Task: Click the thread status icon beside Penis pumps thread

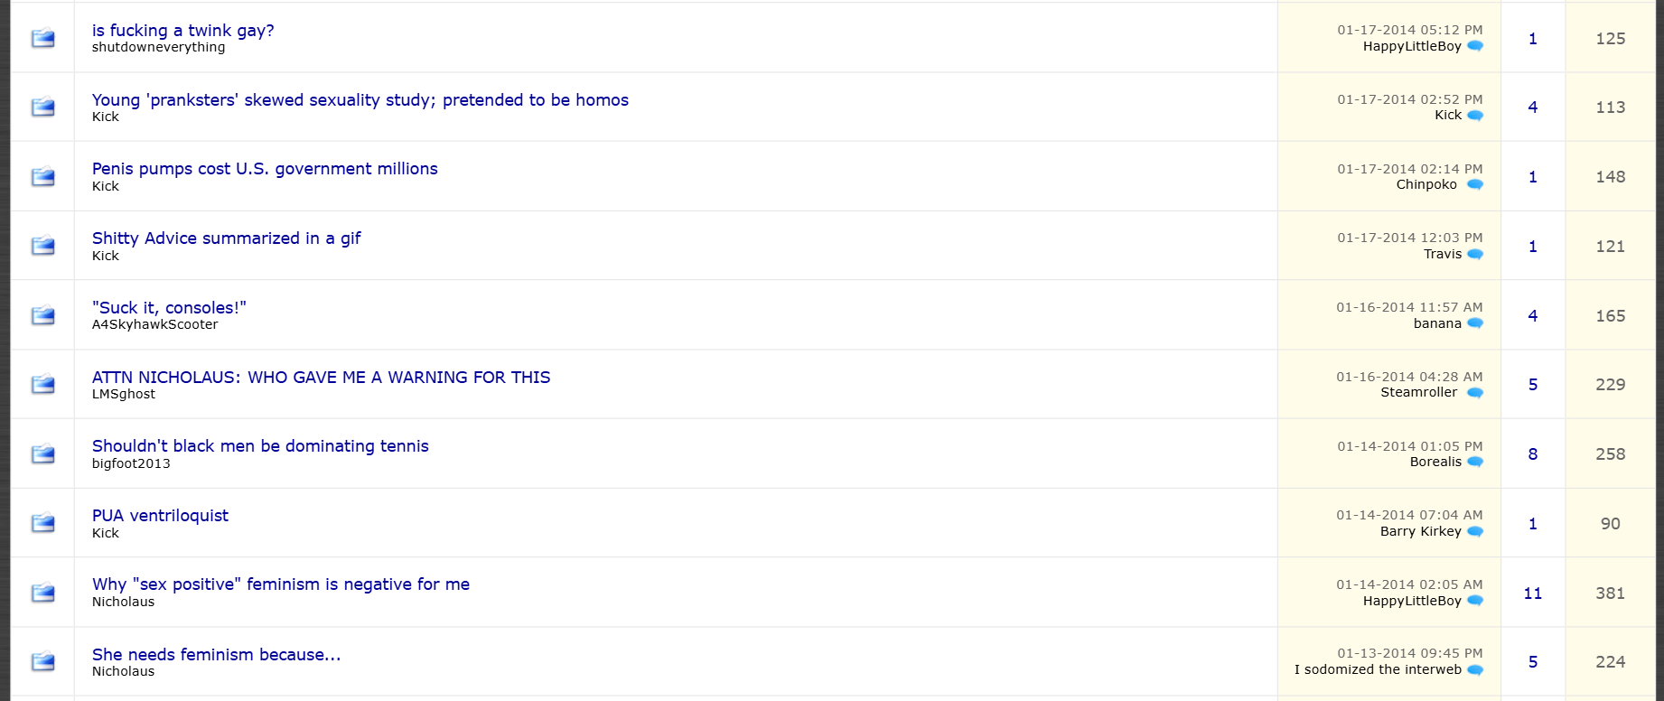Action: coord(42,176)
